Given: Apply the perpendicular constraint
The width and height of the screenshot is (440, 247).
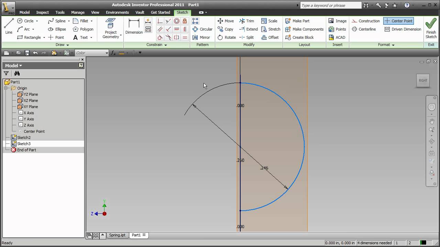Looking at the screenshot, I should click(x=168, y=29).
